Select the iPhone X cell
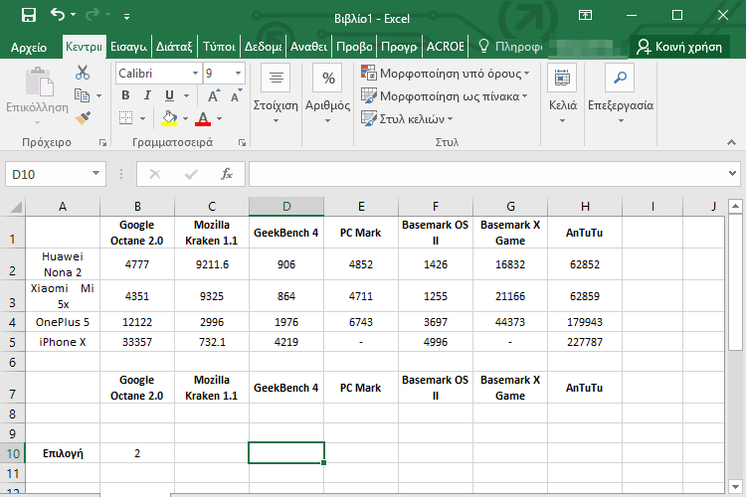746x497 pixels. (x=63, y=342)
